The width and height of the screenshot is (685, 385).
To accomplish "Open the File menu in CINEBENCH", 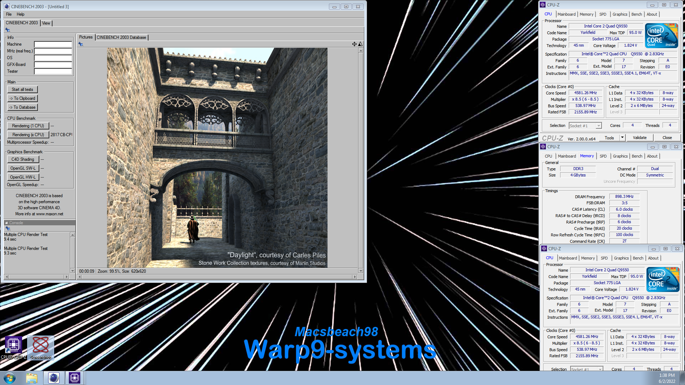I will tap(9, 14).
